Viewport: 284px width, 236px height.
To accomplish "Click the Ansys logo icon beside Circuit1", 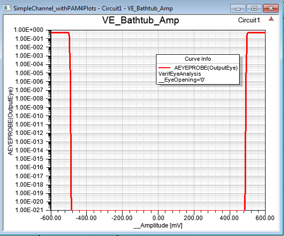I will (x=271, y=18).
